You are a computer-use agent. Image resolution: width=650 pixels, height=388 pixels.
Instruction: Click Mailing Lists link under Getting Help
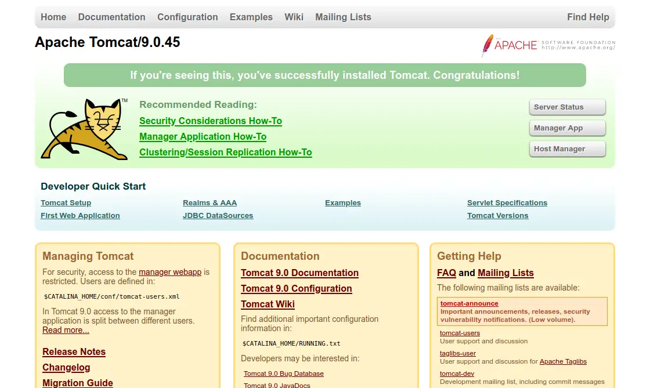[505, 273]
